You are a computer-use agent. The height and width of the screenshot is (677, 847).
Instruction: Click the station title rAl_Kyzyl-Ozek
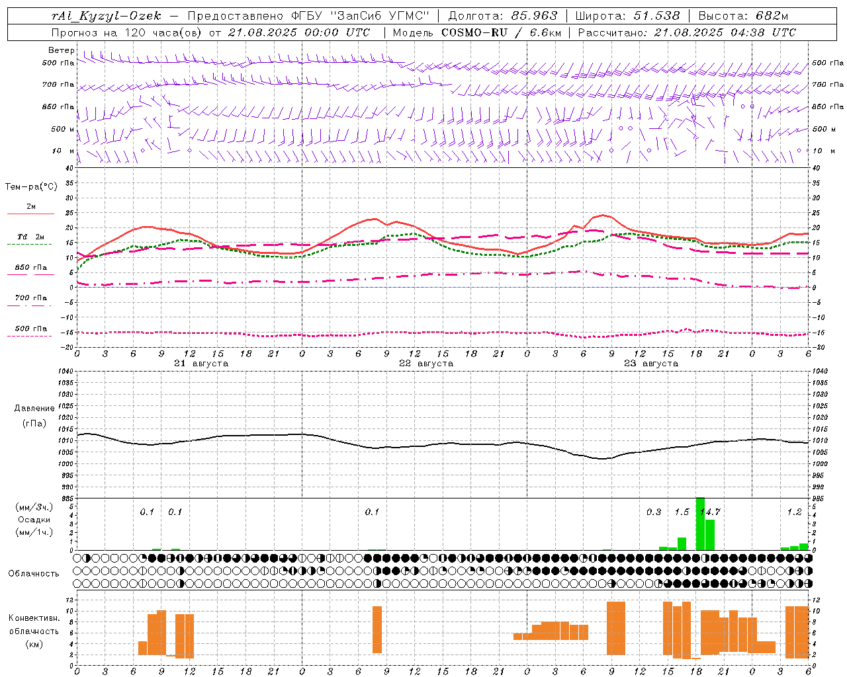coord(107,16)
